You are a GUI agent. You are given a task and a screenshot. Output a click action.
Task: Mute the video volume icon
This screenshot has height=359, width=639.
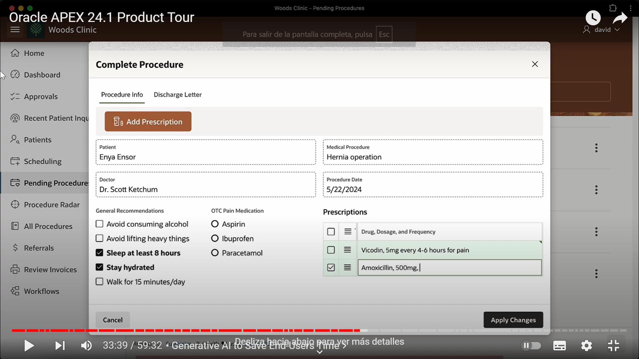tap(87, 346)
